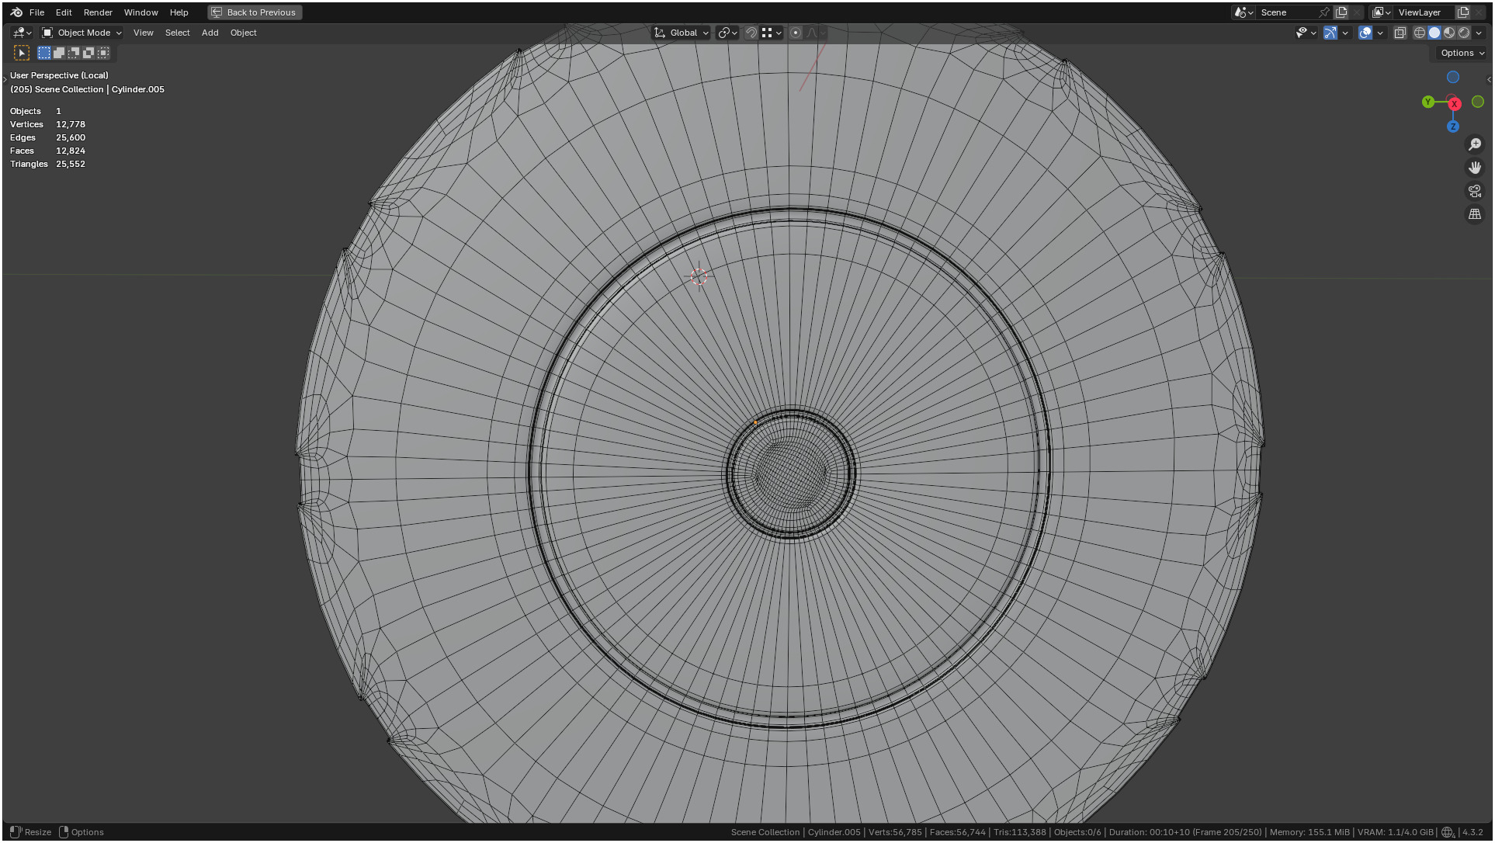Click the red X axis gizmo ball

pyautogui.click(x=1455, y=104)
